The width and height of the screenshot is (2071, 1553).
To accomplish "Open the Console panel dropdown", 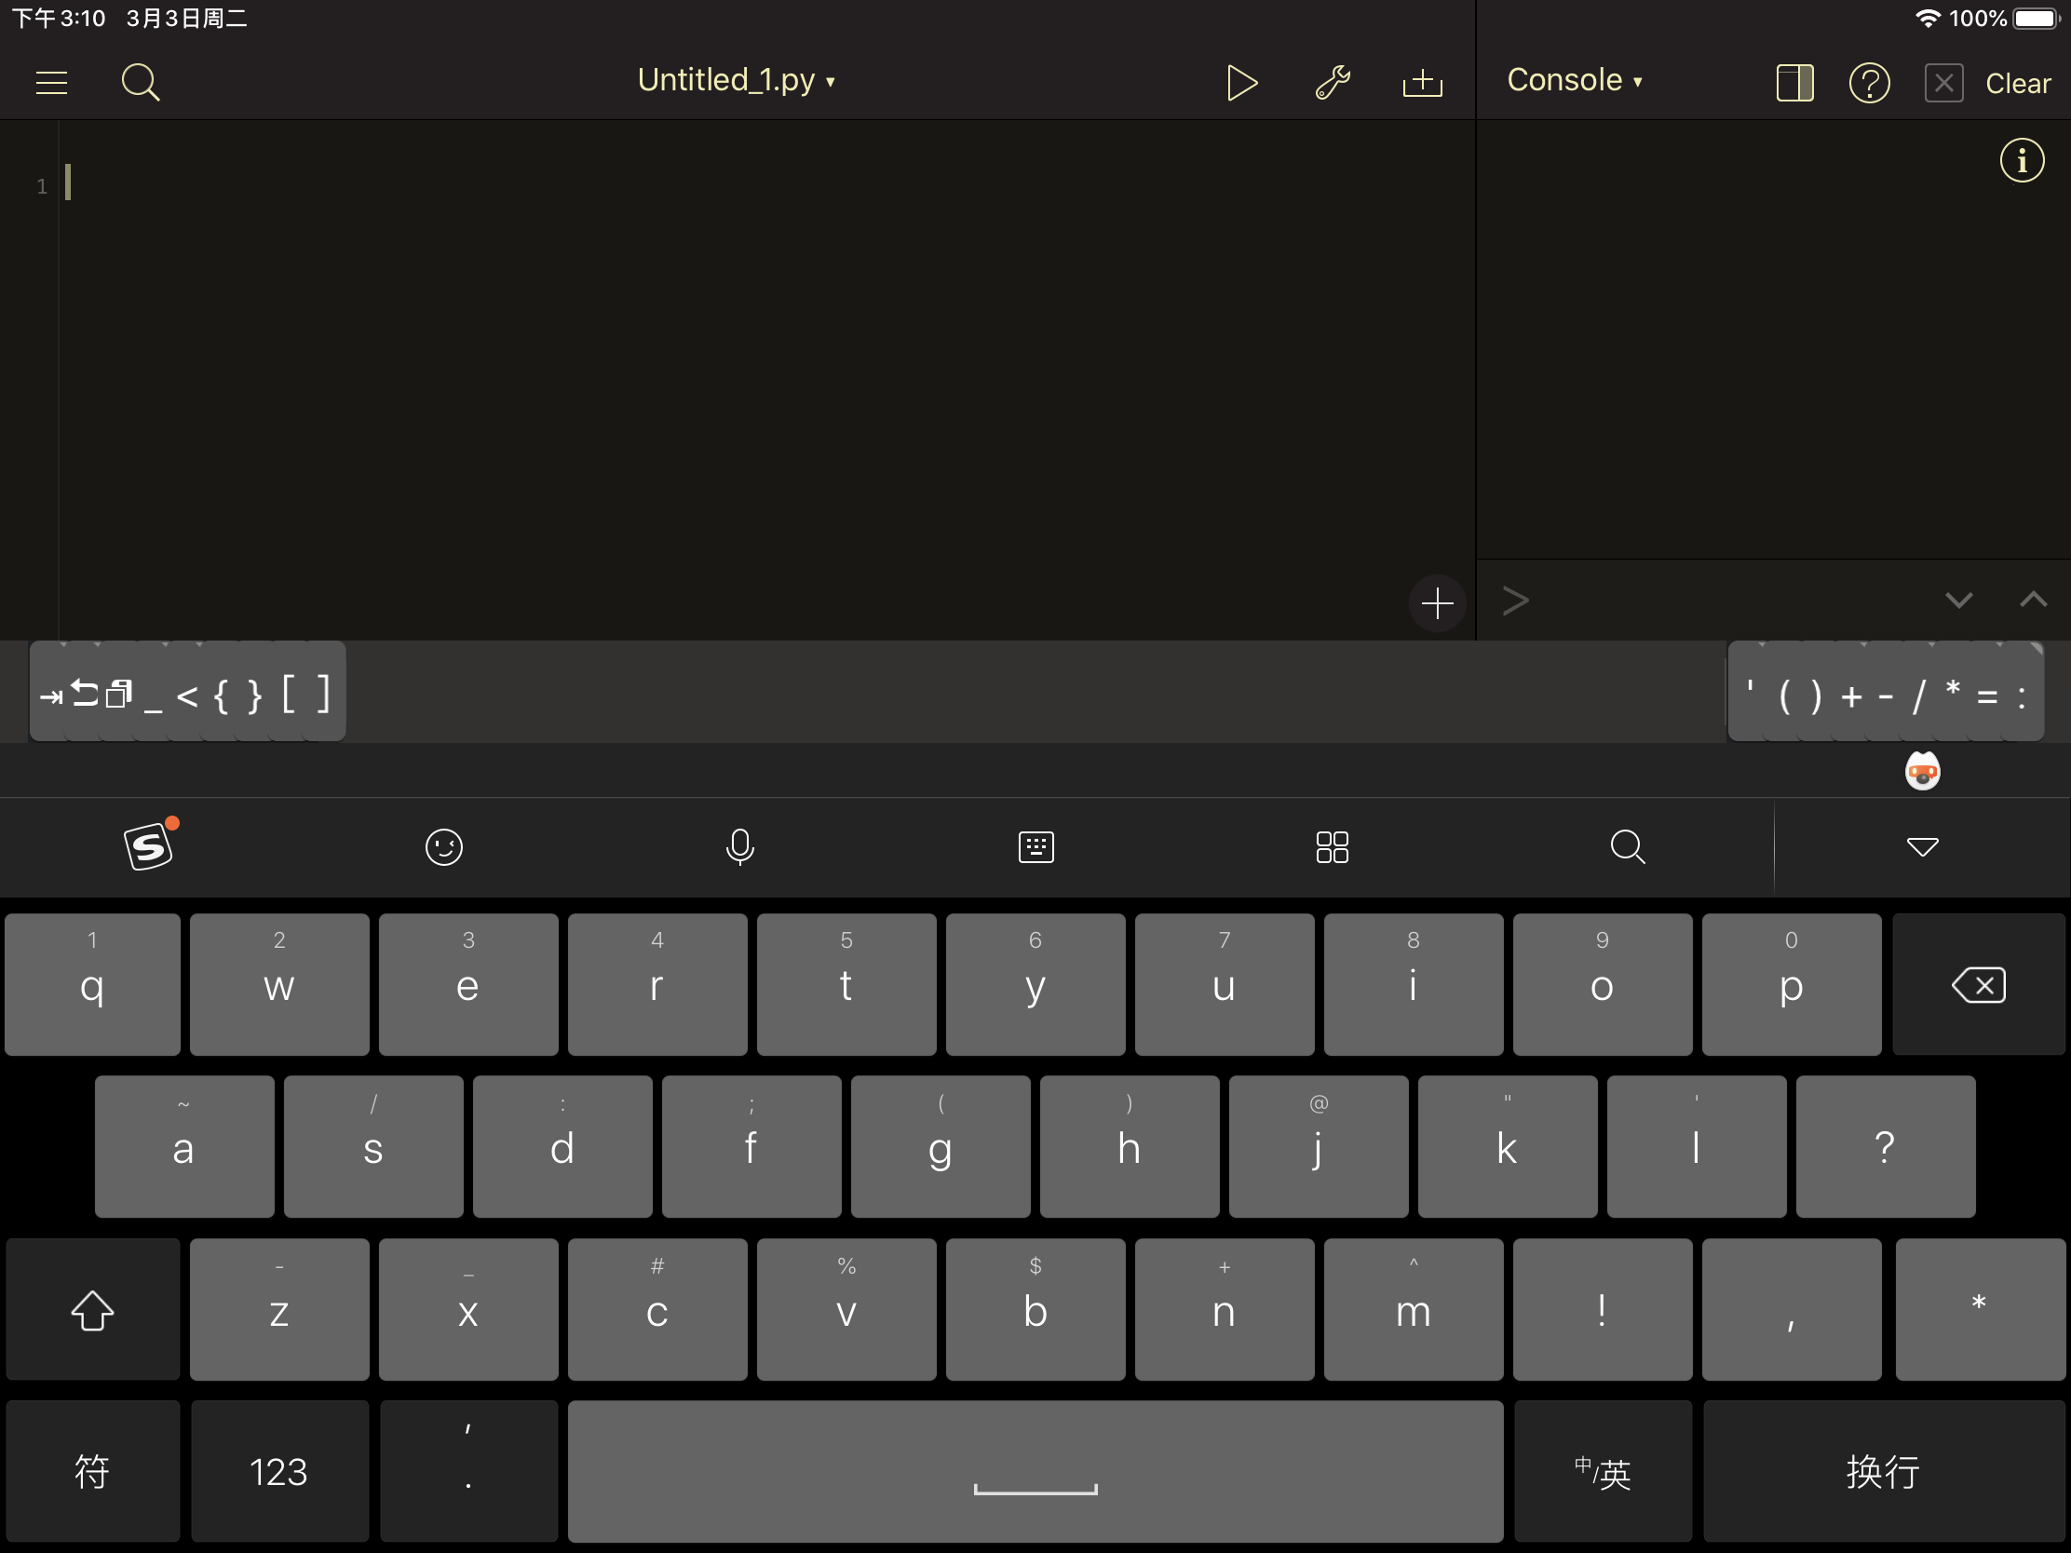I will point(1574,80).
